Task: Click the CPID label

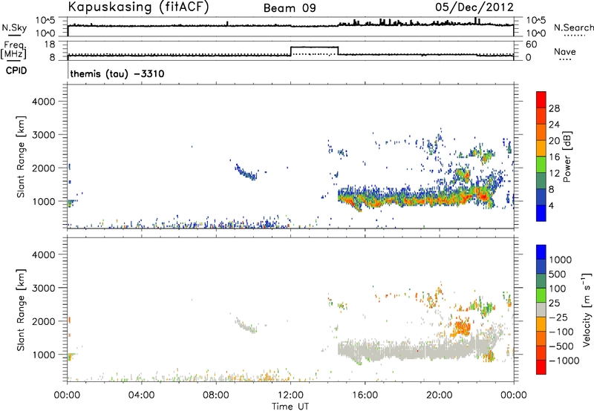Action: tap(16, 70)
